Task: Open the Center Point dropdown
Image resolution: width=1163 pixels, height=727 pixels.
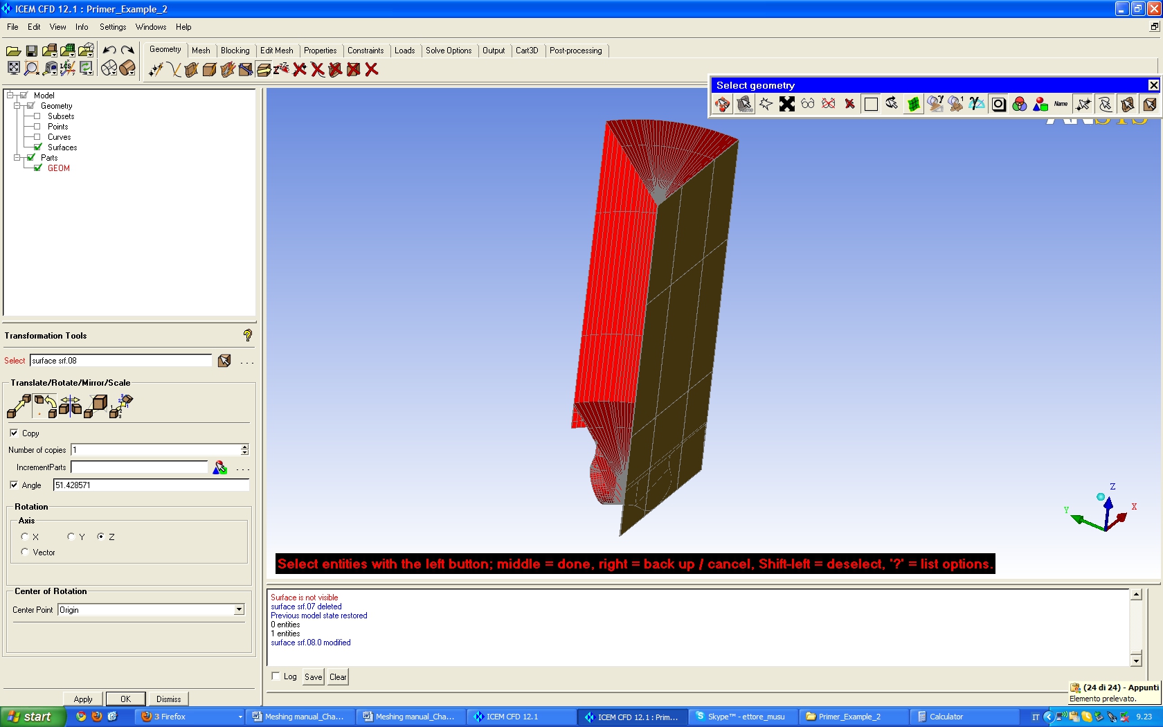Action: point(239,610)
